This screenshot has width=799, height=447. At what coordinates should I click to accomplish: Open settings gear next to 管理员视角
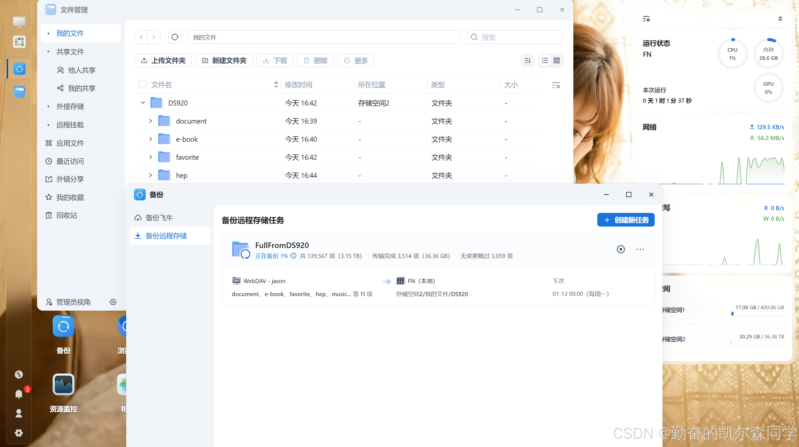tap(113, 302)
